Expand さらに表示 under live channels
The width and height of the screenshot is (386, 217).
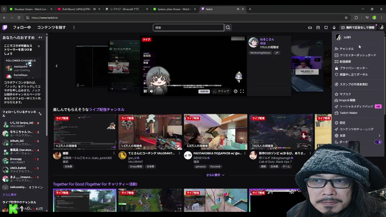215,175
